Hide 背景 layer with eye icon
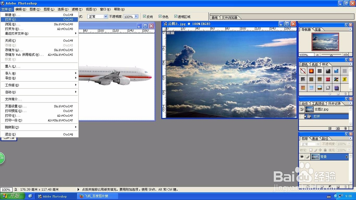Image resolution: width=356 pixels, height=200 pixels. pos(302,157)
